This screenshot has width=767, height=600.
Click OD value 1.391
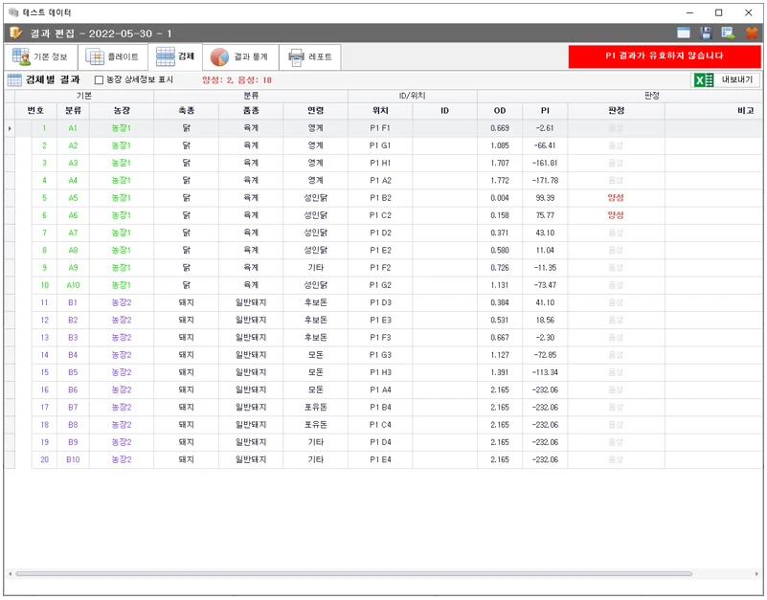500,372
